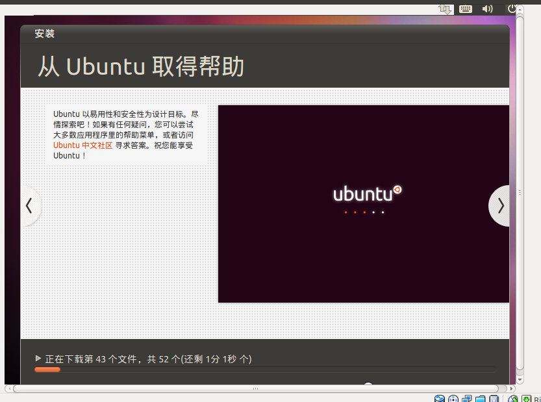Click the horizontal scrollbar thumb
Viewport: 541px width, 402px height.
(x=256, y=388)
